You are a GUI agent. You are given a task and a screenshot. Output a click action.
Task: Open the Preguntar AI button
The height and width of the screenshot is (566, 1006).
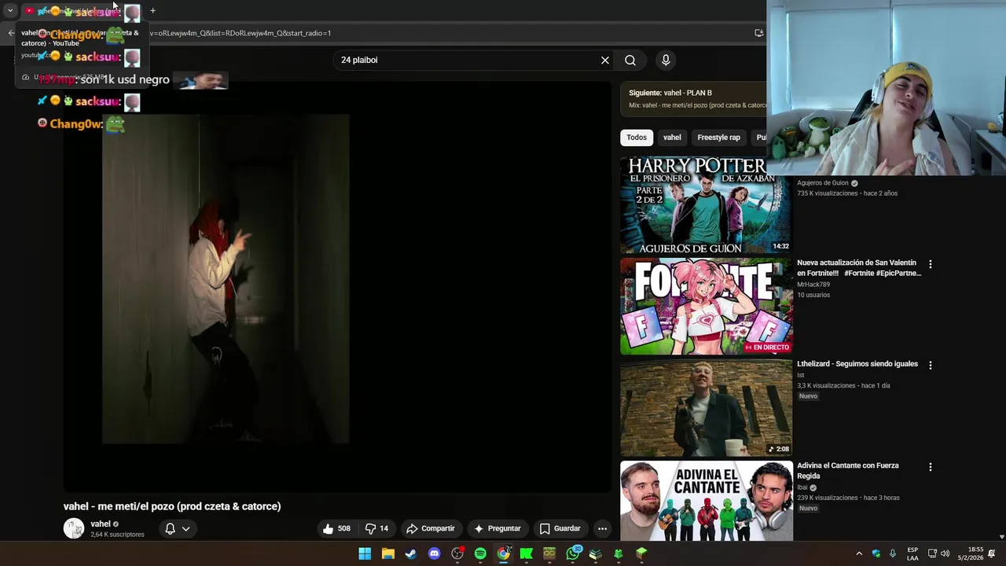click(497, 528)
